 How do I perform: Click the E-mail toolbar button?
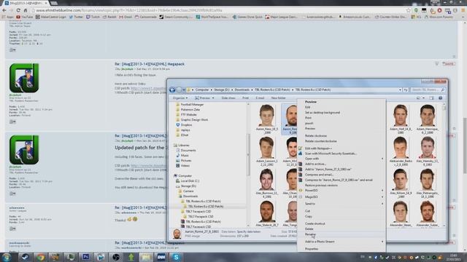point(260,98)
